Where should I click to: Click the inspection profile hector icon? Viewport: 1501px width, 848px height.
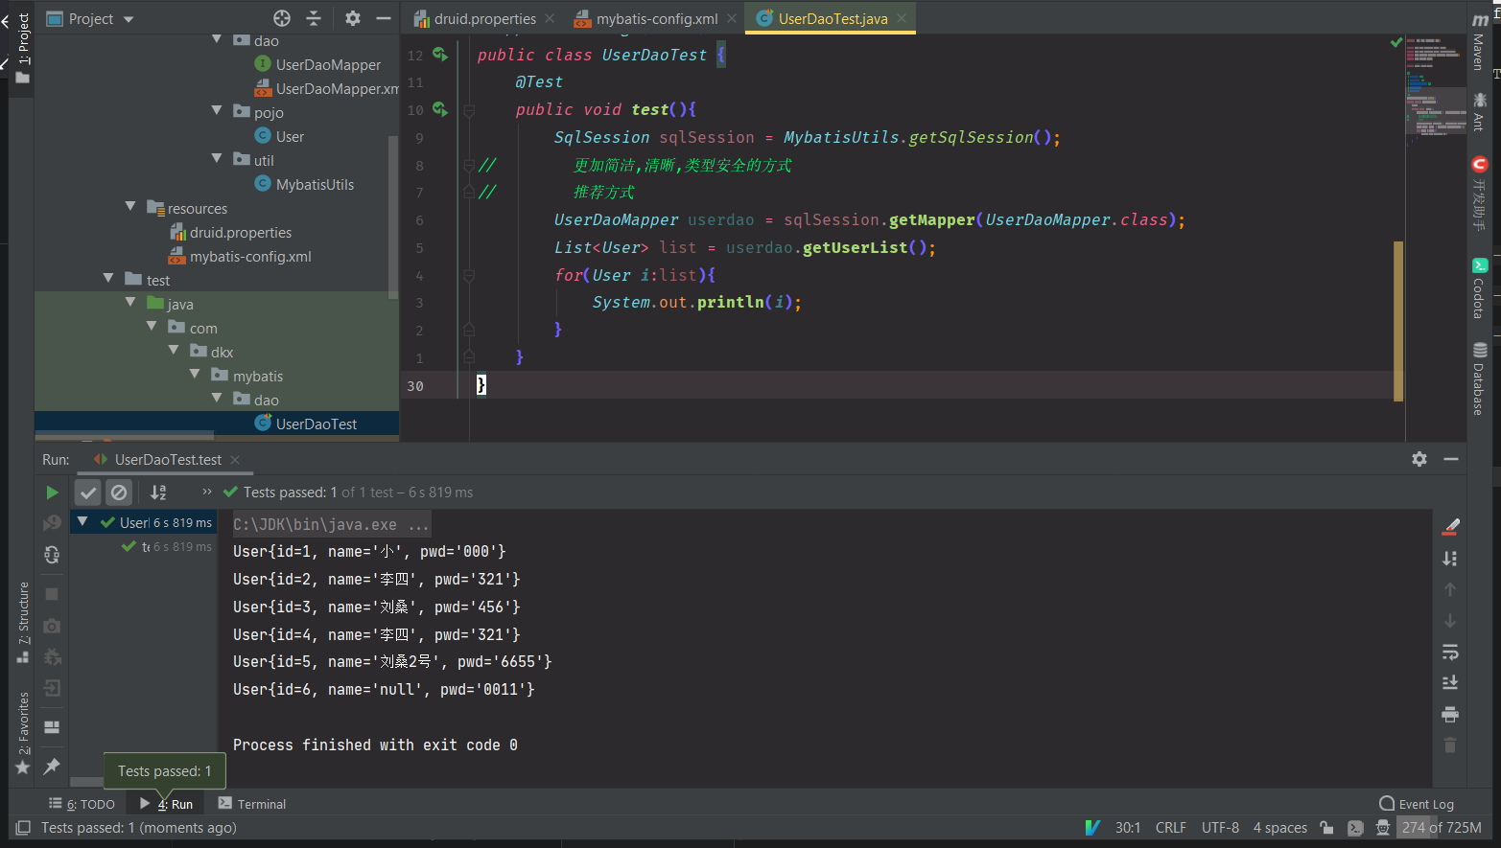[x=1383, y=828]
